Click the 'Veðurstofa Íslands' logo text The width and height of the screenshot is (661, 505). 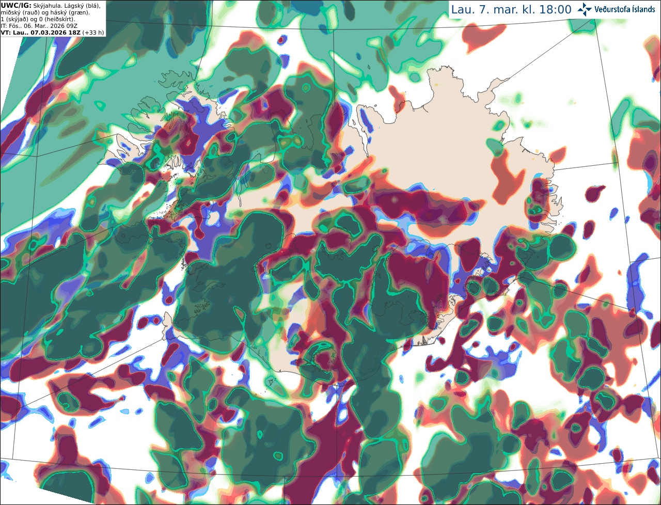pyautogui.click(x=625, y=9)
